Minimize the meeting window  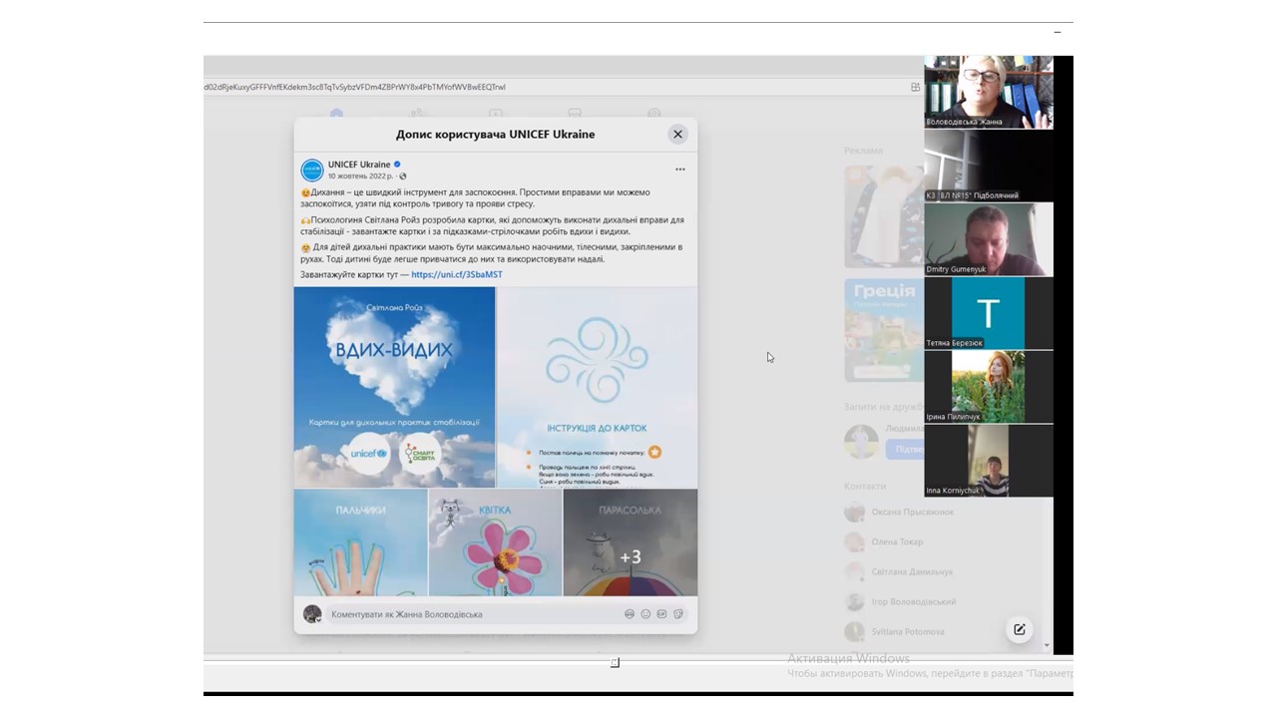pos(1058,33)
